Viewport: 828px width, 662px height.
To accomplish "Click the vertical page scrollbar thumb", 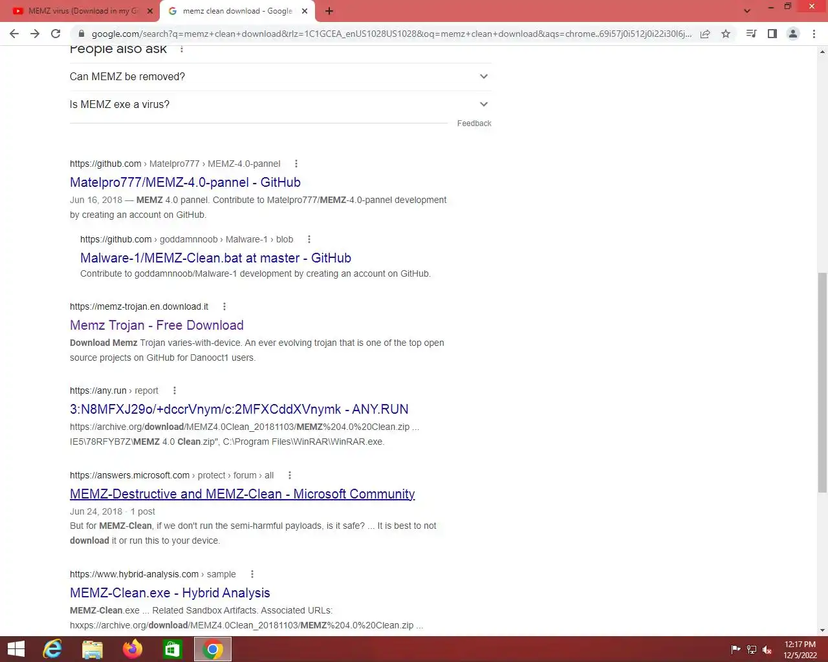I will point(822,383).
